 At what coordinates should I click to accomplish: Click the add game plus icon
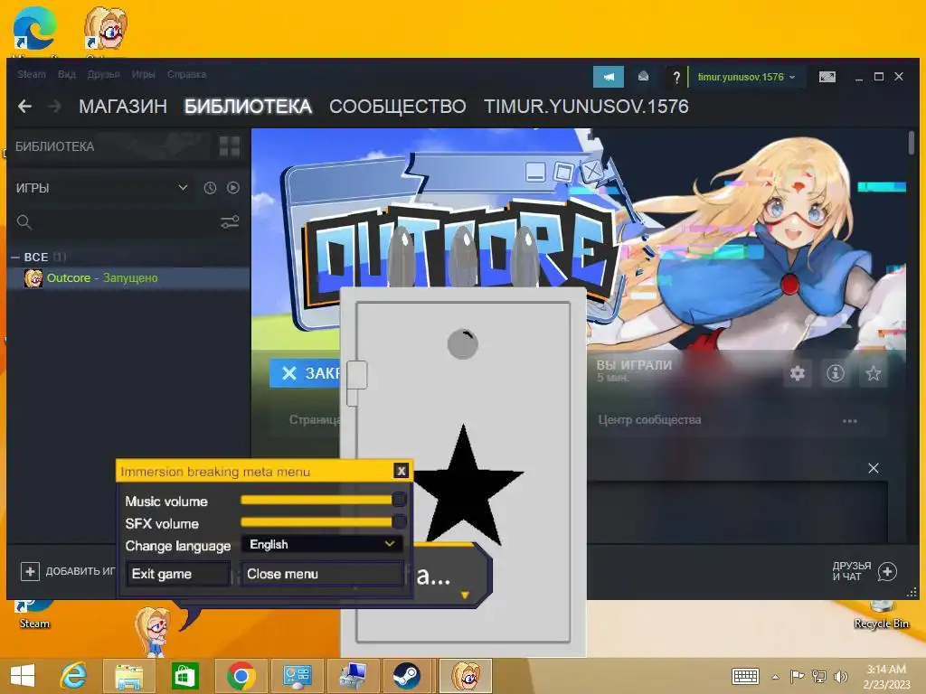(30, 571)
